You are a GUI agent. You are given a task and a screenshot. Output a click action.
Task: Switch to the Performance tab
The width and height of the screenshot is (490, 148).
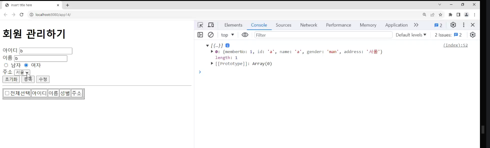point(339,25)
